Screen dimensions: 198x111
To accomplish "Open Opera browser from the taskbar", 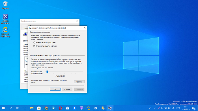I will click(60, 108).
